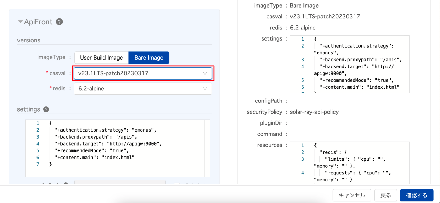The height and width of the screenshot is (203, 440).
Task: Select Bare Image as imageType
Action: pyautogui.click(x=149, y=58)
